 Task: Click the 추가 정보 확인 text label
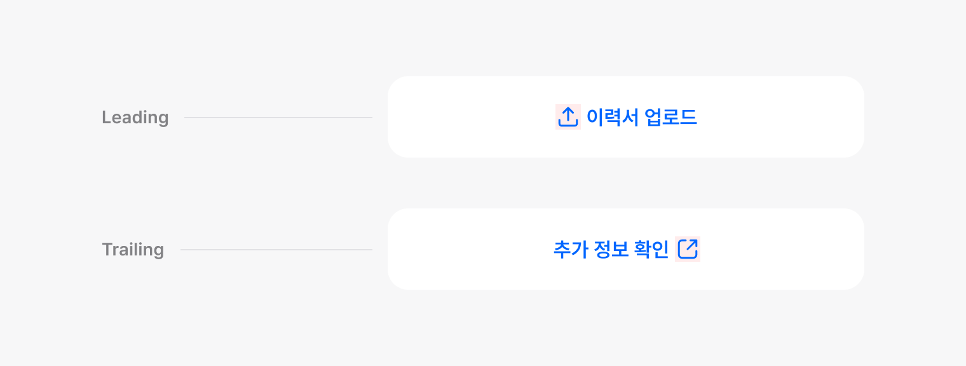pos(611,250)
